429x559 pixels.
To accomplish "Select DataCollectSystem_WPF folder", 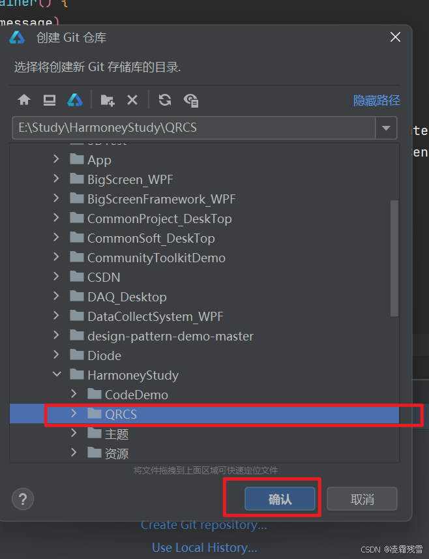I will coord(204,316).
